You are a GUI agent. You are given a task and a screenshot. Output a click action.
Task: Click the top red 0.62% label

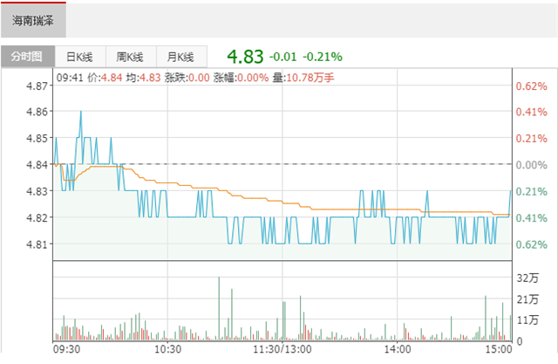tap(531, 86)
